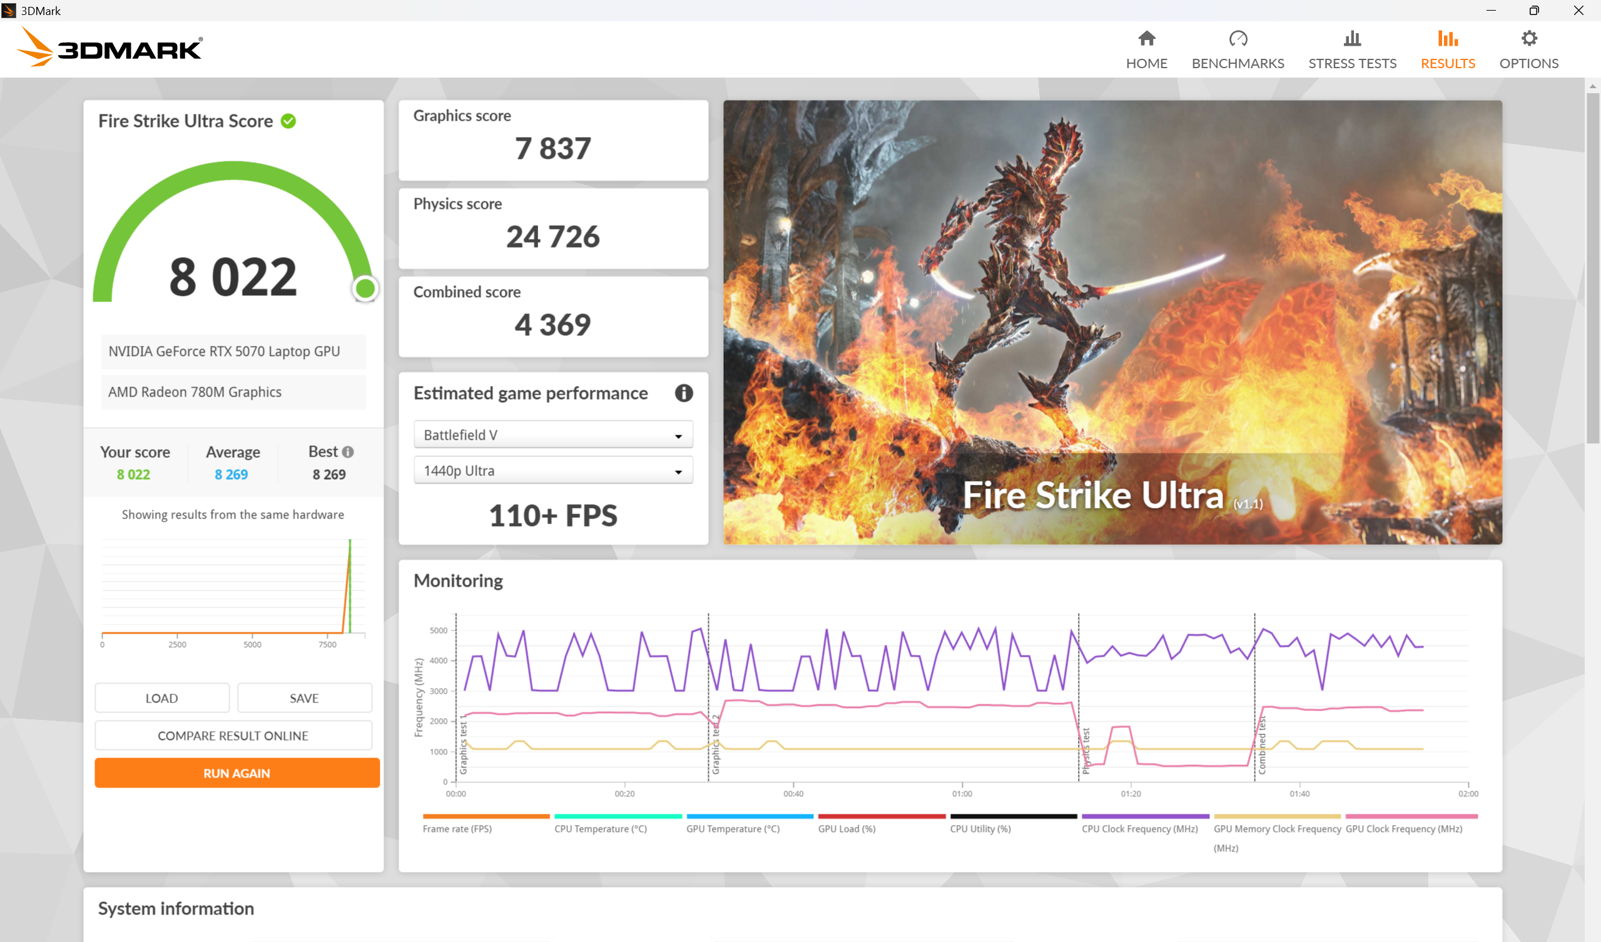Toggle the GPU Clock Frequency legend series

pos(1403,828)
